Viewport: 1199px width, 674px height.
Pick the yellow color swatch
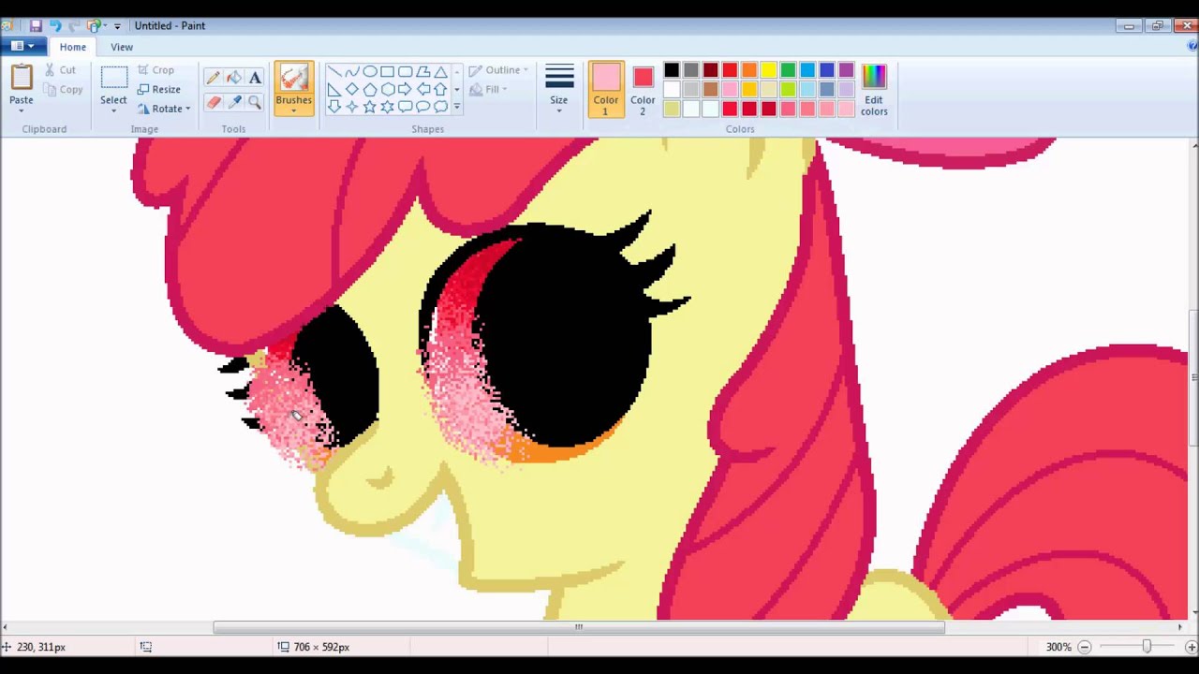point(768,70)
